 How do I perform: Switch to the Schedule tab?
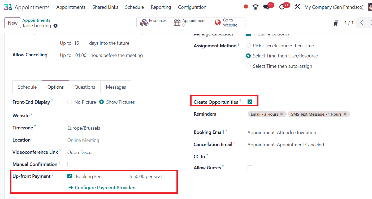(x=27, y=87)
